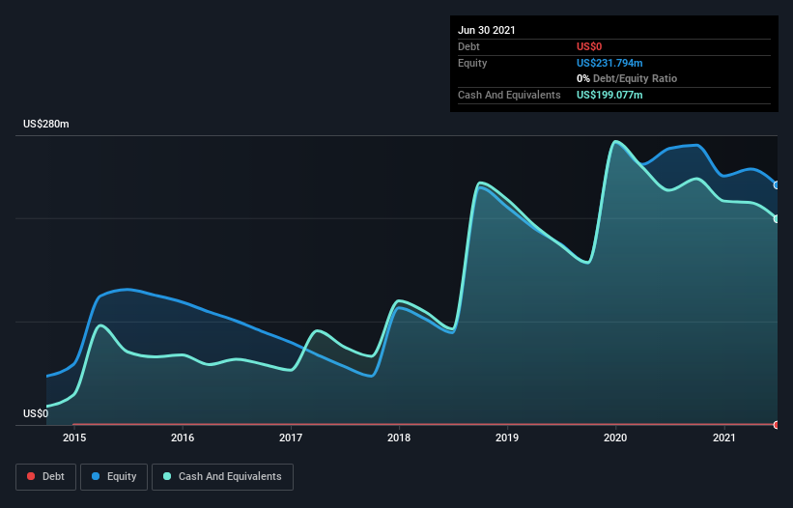
Task: Click the Jun 30 2021 tooltip date
Action: click(x=487, y=30)
